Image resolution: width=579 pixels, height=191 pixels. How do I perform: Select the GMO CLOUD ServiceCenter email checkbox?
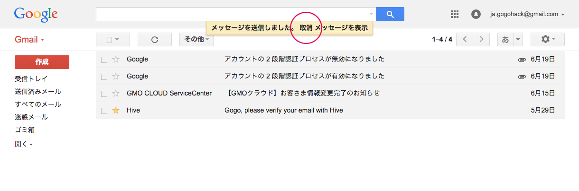coord(104,94)
